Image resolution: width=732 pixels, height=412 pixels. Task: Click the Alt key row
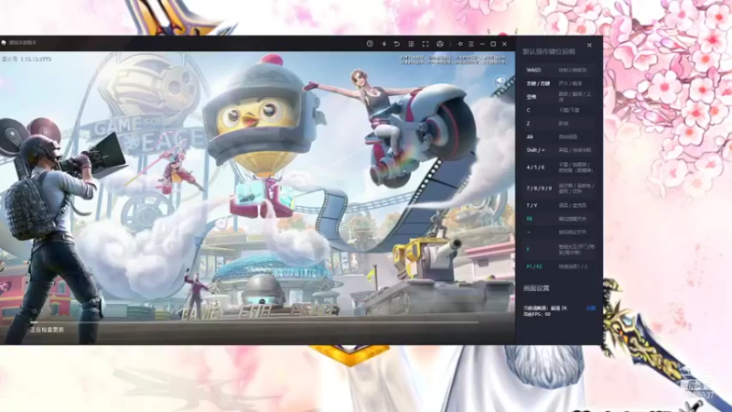(559, 136)
